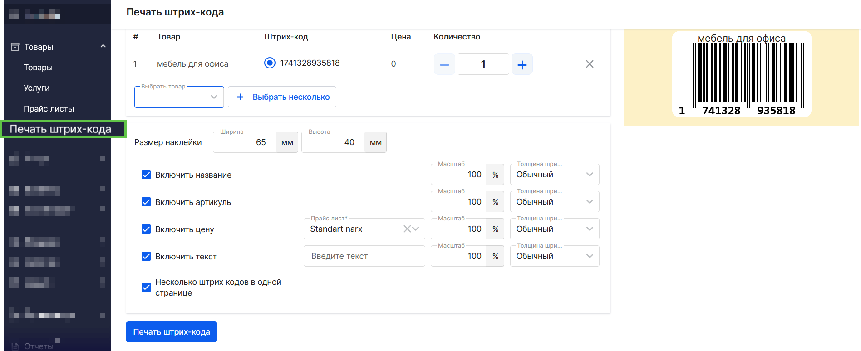The height and width of the screenshot is (351, 861).
Task: Click the minus icon to decrease quantity
Action: pyautogui.click(x=444, y=64)
